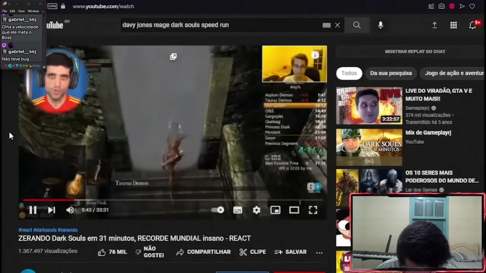Open Edit menu in chat window
Image resolution: width=486 pixels, height=273 pixels.
13,11
